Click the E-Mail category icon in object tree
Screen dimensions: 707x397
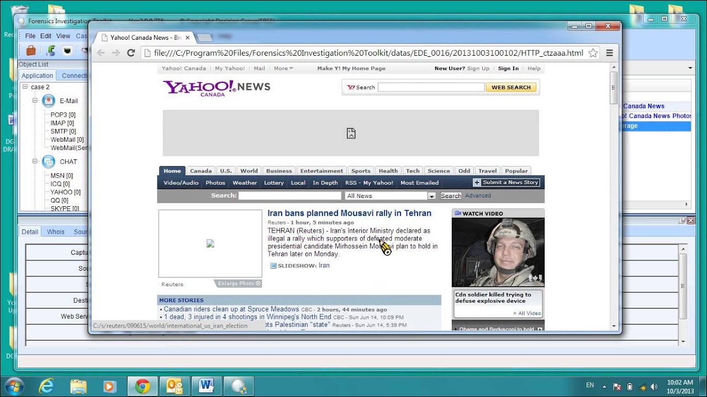coord(49,101)
